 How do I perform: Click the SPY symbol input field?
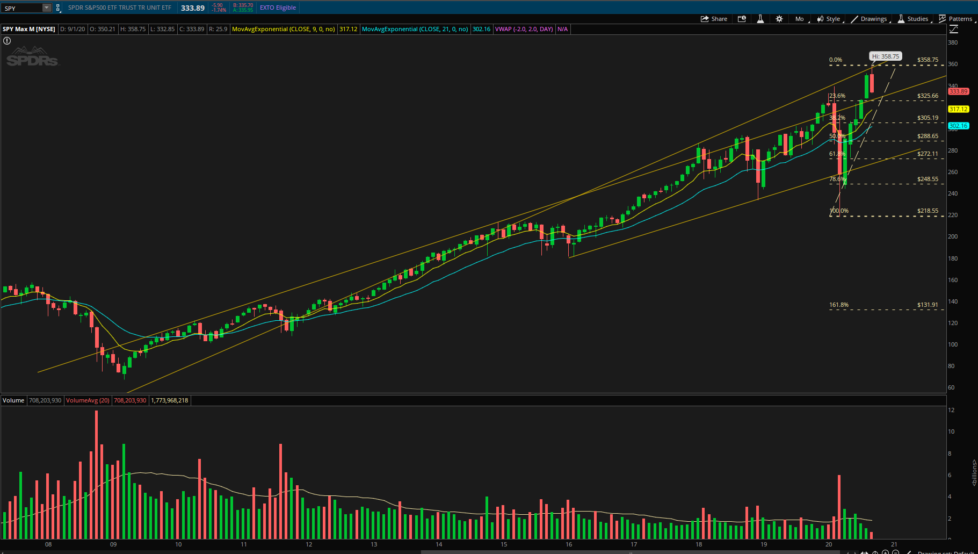tap(22, 8)
